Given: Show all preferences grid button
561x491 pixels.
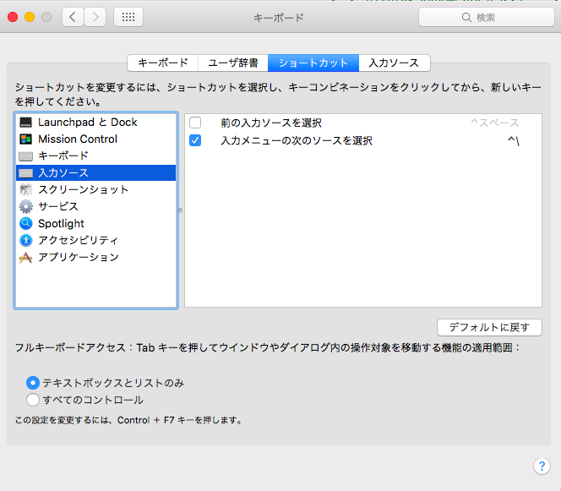Looking at the screenshot, I should pos(128,17).
